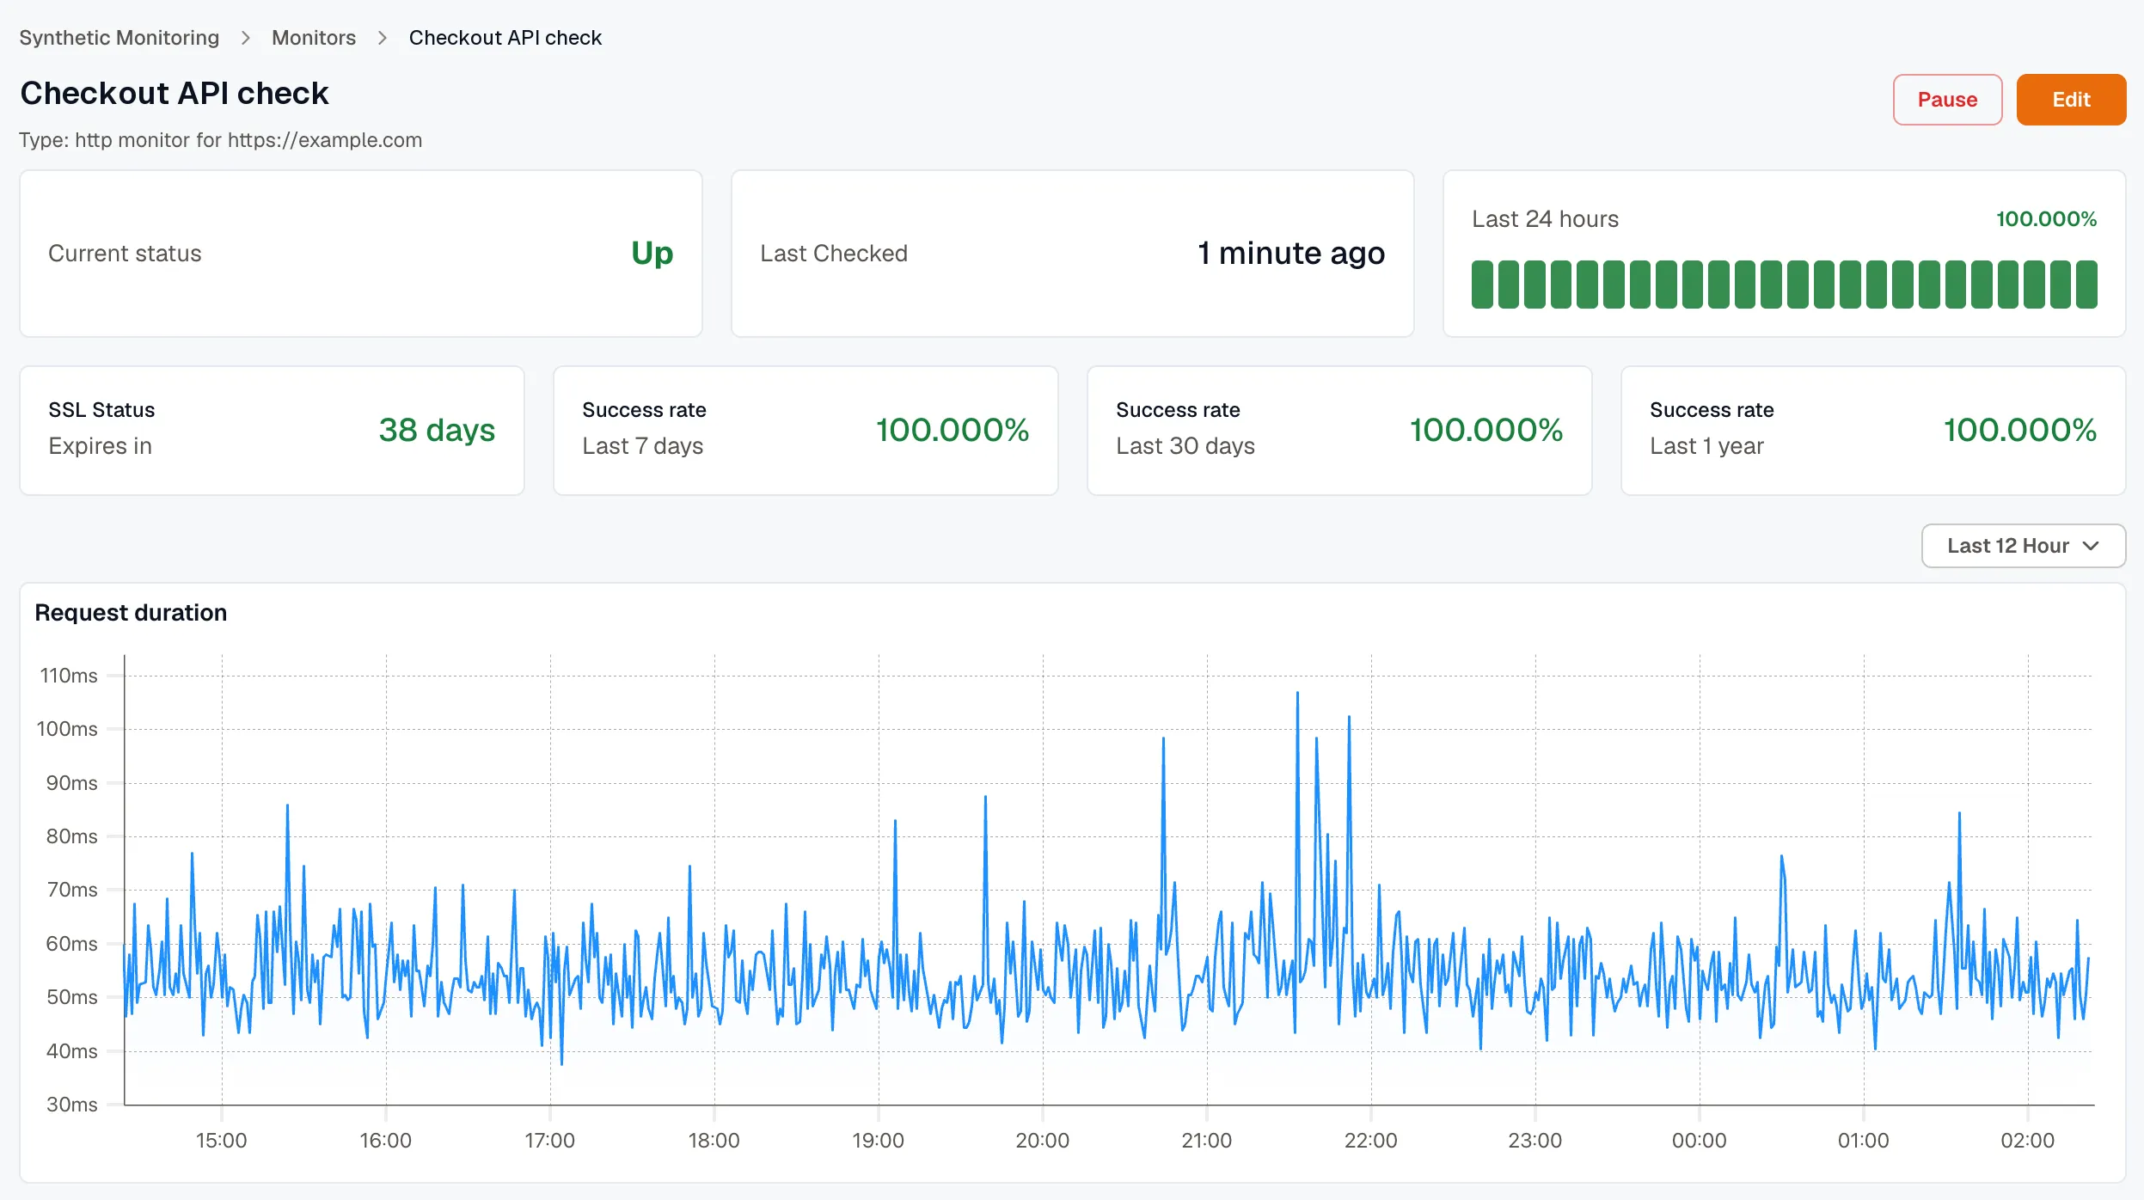Click the Last Checked card
Viewport: 2144px width, 1200px height.
pyautogui.click(x=1072, y=254)
